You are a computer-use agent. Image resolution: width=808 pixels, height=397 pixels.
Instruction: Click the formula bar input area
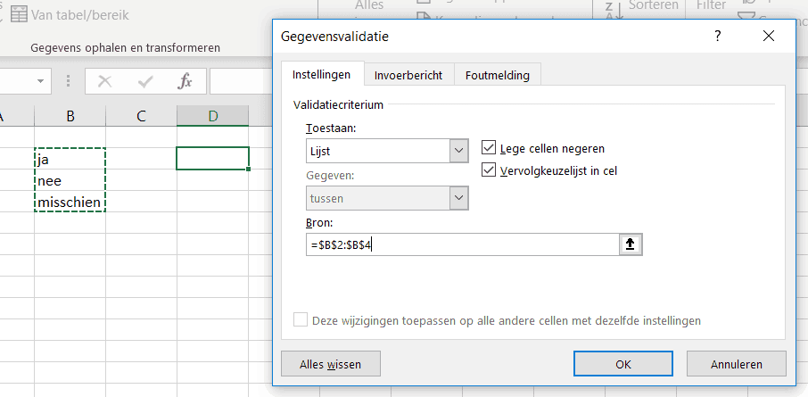(x=241, y=81)
